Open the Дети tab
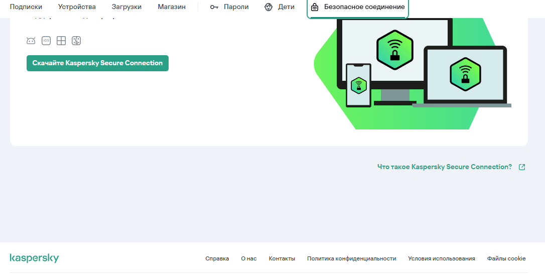This screenshot has height=278, width=545. (x=280, y=7)
